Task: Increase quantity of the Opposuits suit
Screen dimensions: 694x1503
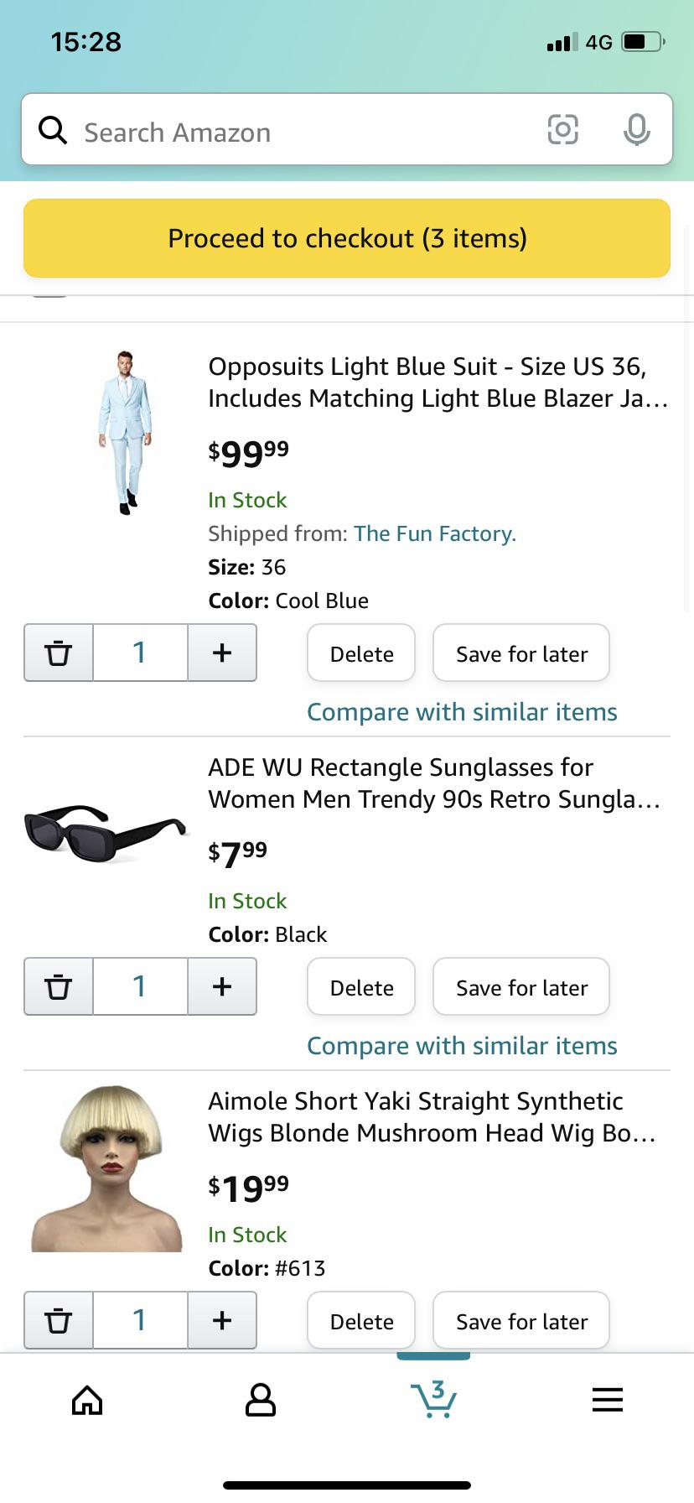Action: 221,653
